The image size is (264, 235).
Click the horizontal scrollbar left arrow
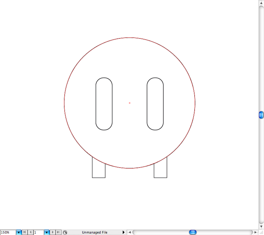click(129, 232)
